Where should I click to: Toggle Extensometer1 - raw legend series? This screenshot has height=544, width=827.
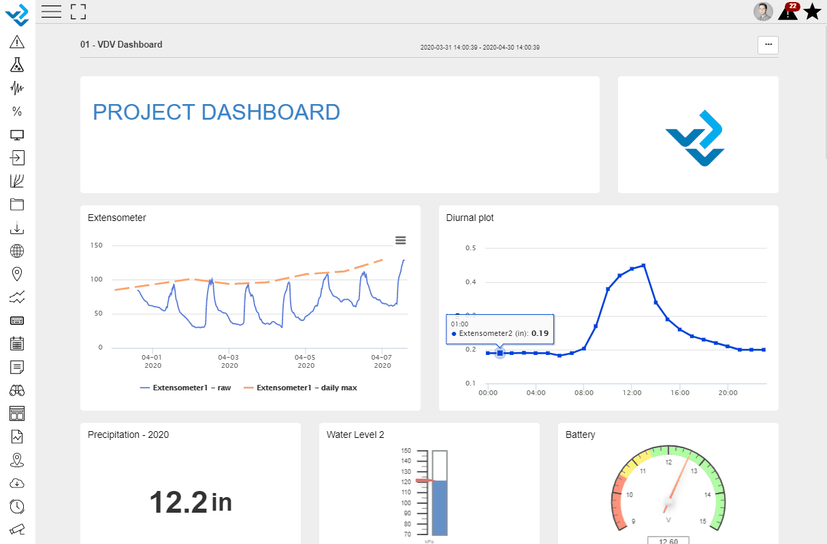click(x=185, y=388)
